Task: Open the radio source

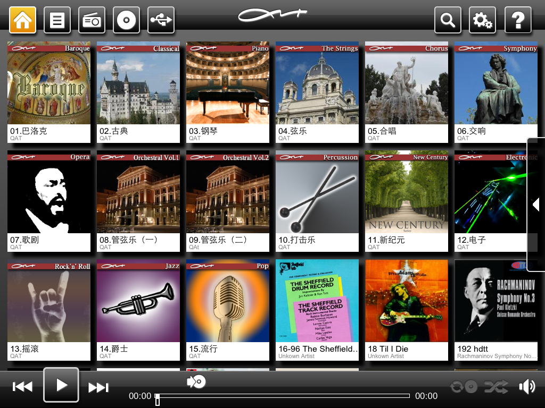Action: point(92,20)
